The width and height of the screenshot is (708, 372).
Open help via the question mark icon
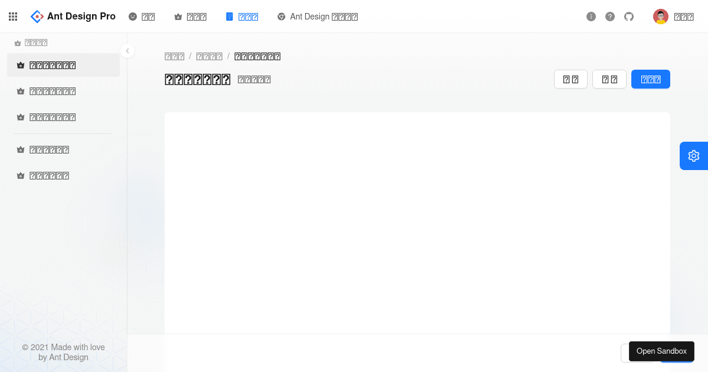coord(610,17)
